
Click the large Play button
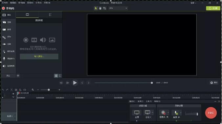(x=75, y=83)
